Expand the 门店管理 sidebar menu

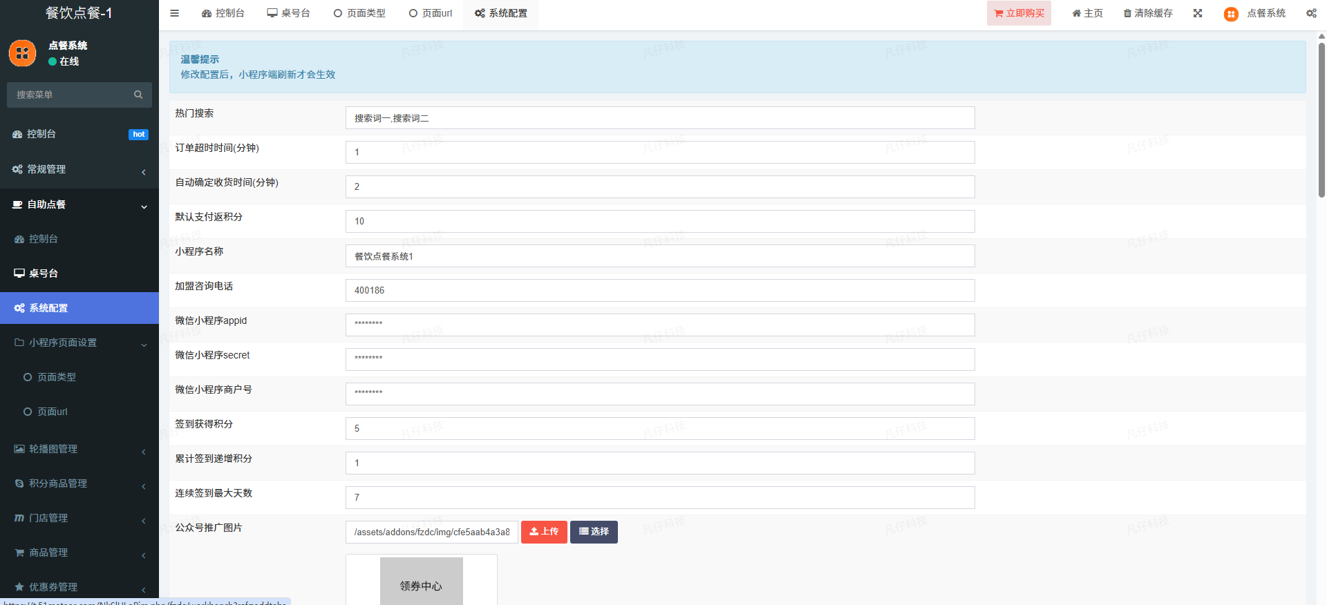click(x=79, y=518)
